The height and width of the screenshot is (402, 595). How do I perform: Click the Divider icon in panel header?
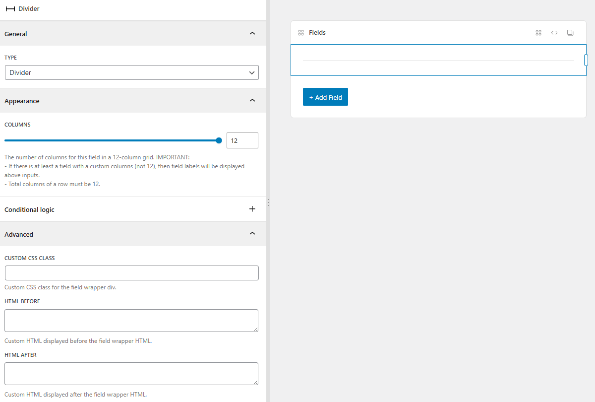point(10,9)
